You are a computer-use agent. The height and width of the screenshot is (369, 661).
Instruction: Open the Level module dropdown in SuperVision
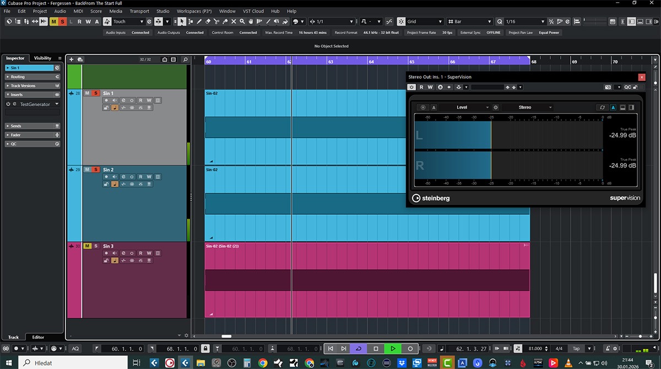click(x=472, y=107)
